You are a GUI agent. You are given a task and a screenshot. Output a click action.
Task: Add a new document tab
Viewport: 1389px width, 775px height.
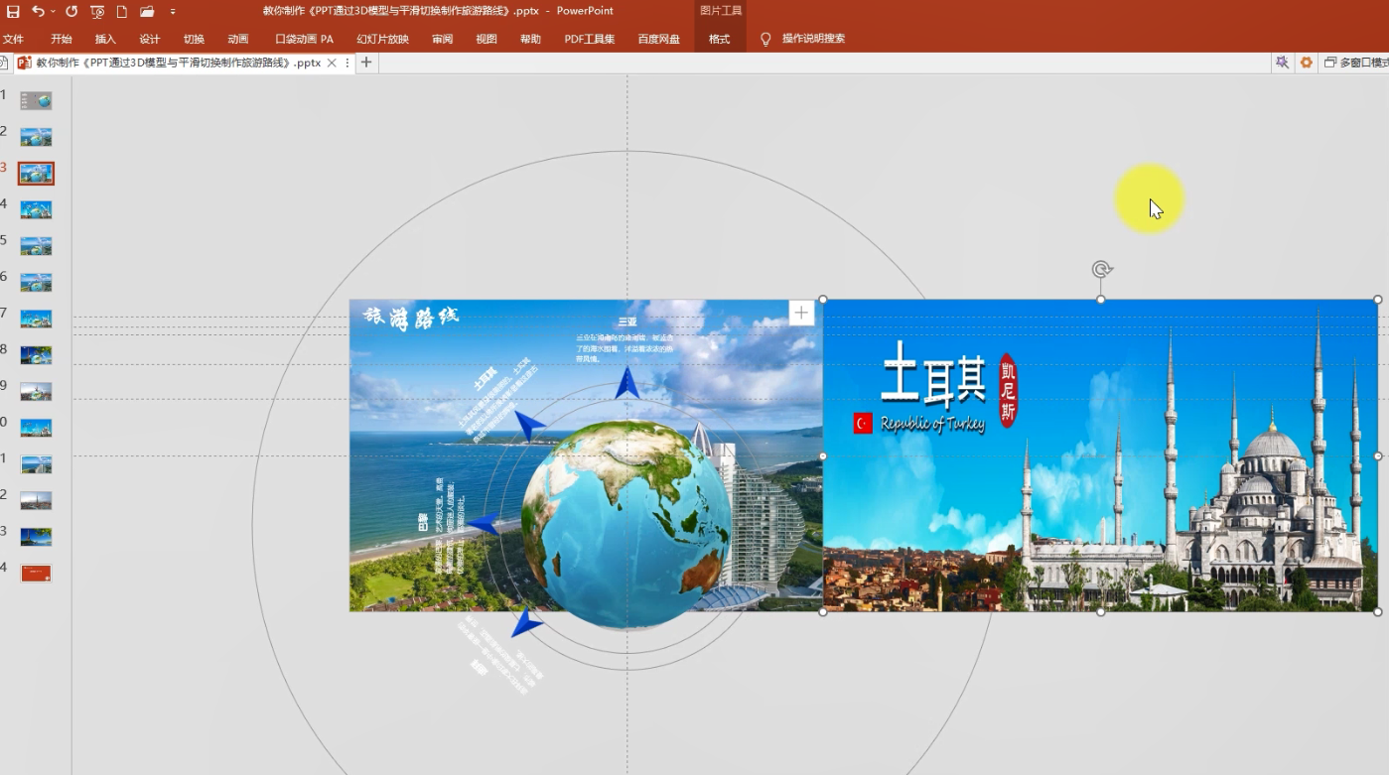[x=366, y=63]
